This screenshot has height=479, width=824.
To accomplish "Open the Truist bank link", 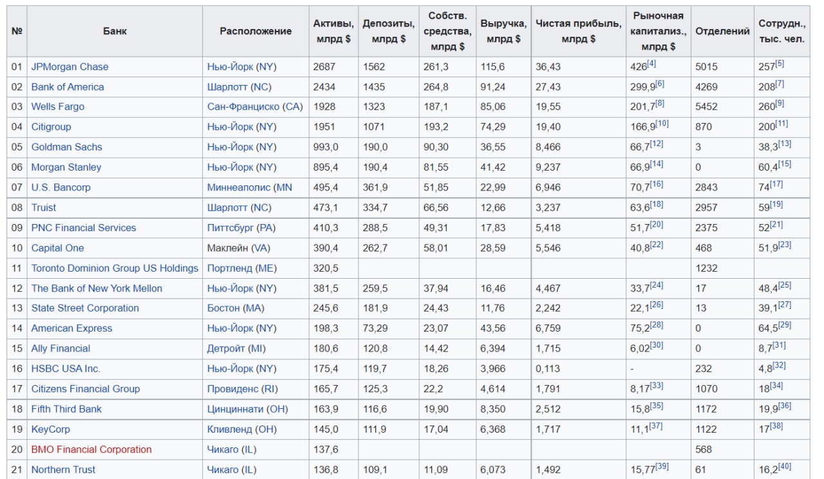I will click(44, 207).
